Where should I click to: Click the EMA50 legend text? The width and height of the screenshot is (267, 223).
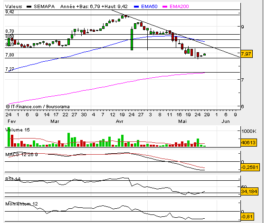tap(149, 7)
